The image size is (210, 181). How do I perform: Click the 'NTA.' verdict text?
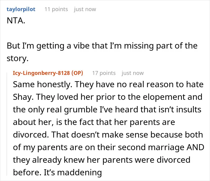click(x=16, y=21)
